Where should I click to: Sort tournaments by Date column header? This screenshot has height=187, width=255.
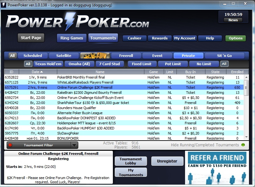click(x=37, y=72)
